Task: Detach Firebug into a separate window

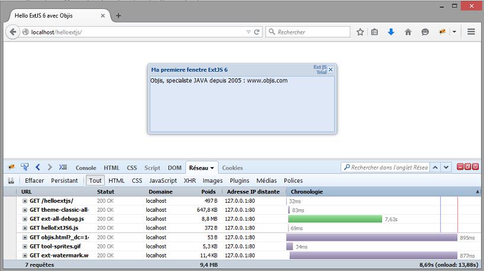Action: click(467, 167)
